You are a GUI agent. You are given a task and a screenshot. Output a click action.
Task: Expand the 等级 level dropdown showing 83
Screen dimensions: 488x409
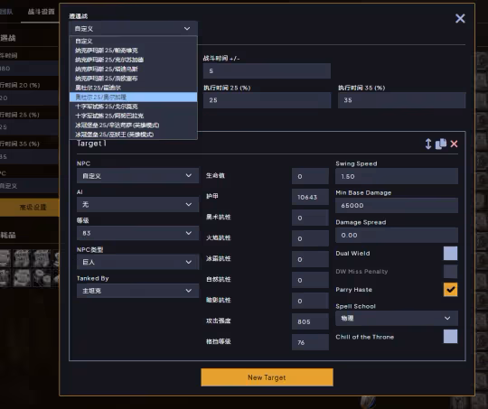click(137, 233)
